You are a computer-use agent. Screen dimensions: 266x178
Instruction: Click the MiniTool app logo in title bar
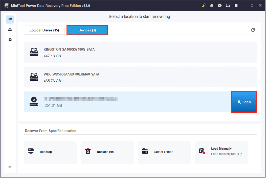click(x=6, y=5)
